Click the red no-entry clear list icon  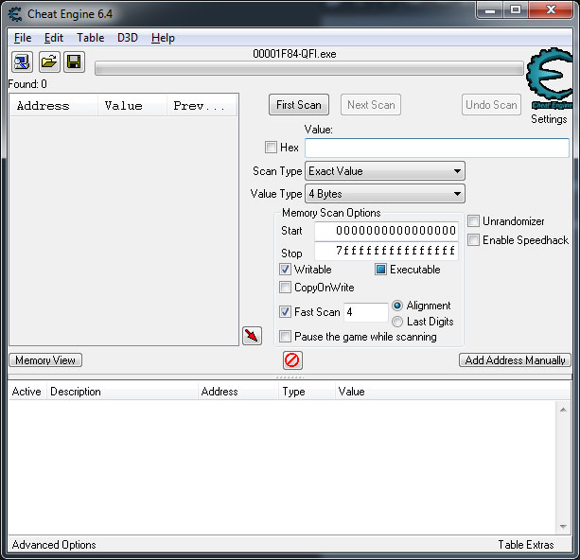(292, 360)
